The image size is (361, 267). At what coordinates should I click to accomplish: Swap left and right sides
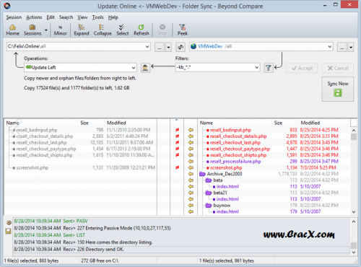click(180, 47)
